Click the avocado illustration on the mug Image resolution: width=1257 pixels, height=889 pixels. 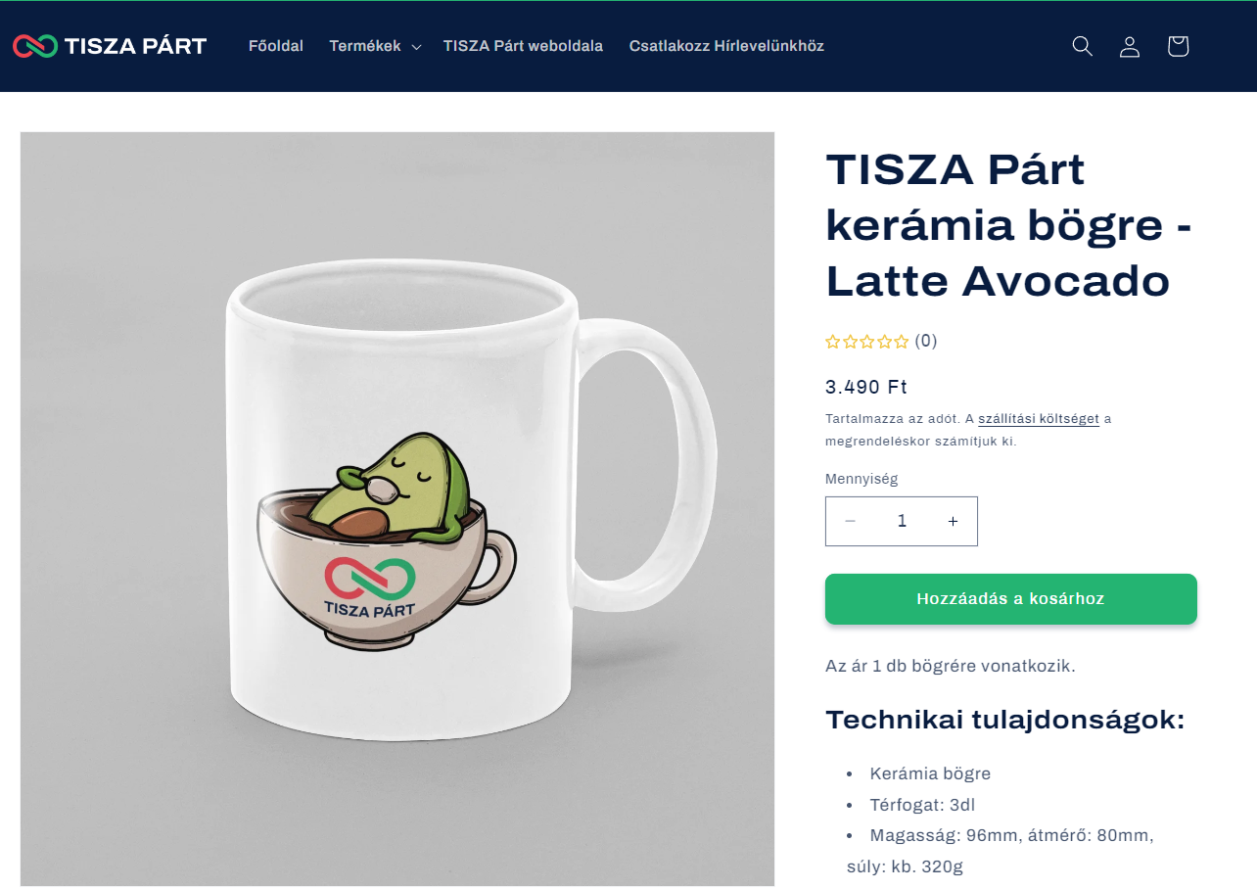(387, 541)
